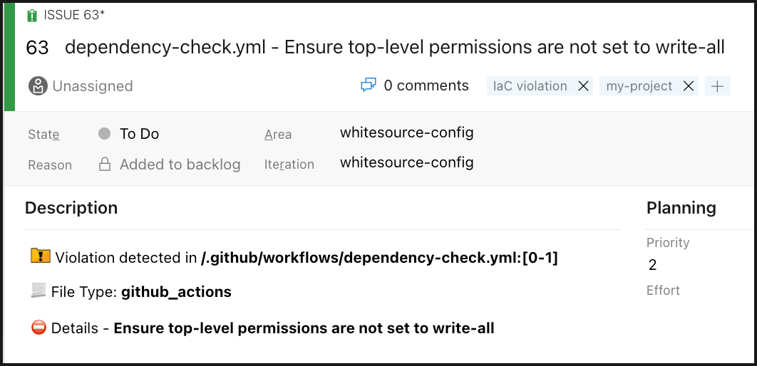Open the Iteration field whitesource-config

(x=406, y=162)
